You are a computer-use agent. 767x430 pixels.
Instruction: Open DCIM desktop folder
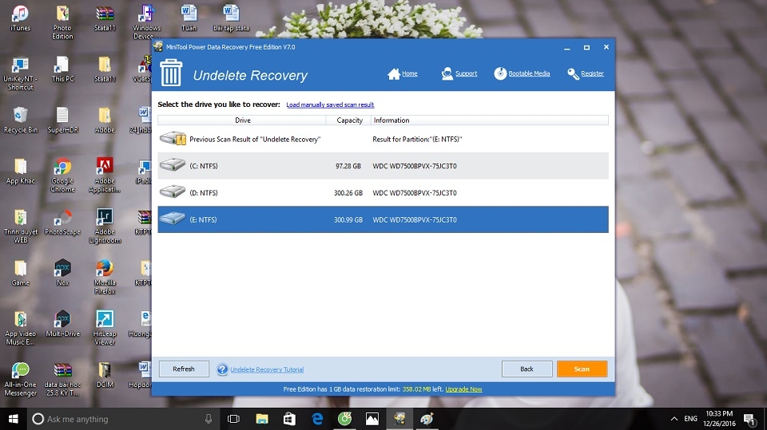(105, 375)
